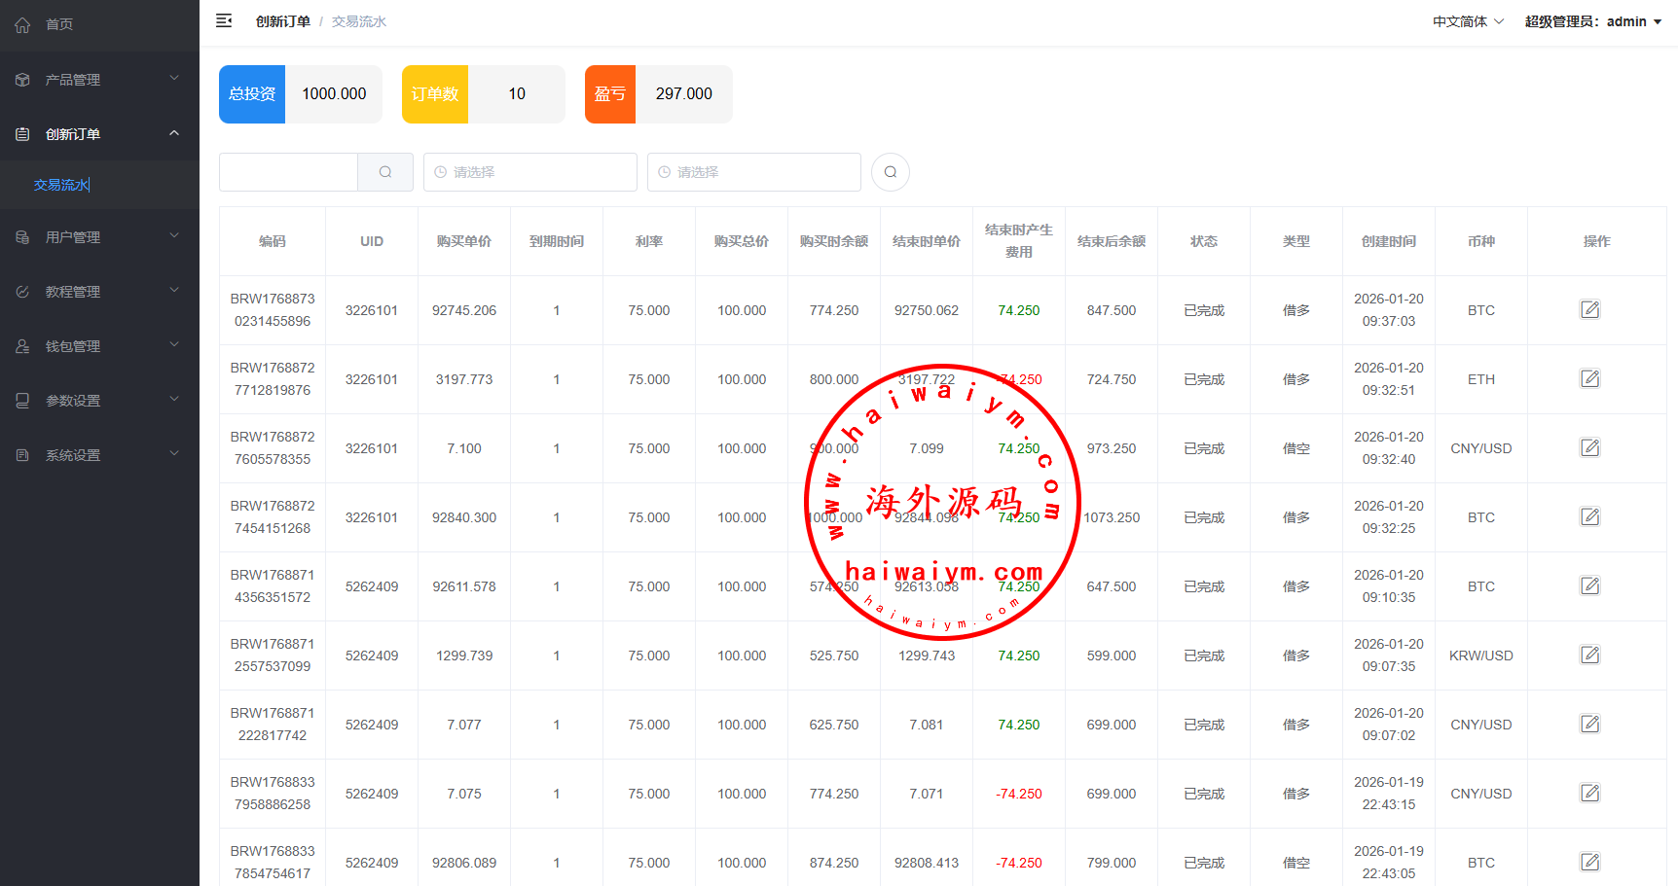
Task: Expand the 产品管理 sidebar menu
Action: (99, 80)
